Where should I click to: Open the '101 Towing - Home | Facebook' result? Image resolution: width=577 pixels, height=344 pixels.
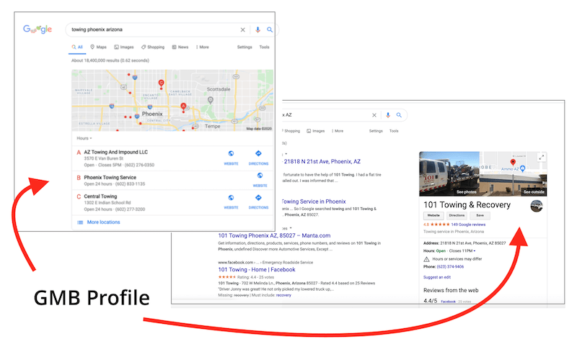tap(257, 269)
